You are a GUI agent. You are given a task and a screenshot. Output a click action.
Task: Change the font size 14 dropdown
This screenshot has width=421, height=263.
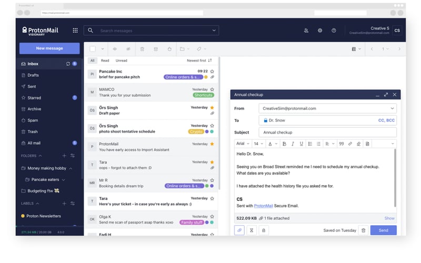pos(258,144)
